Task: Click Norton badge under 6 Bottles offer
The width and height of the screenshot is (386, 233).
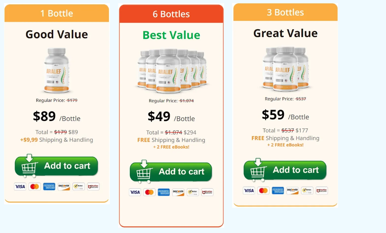Action: (x=193, y=192)
